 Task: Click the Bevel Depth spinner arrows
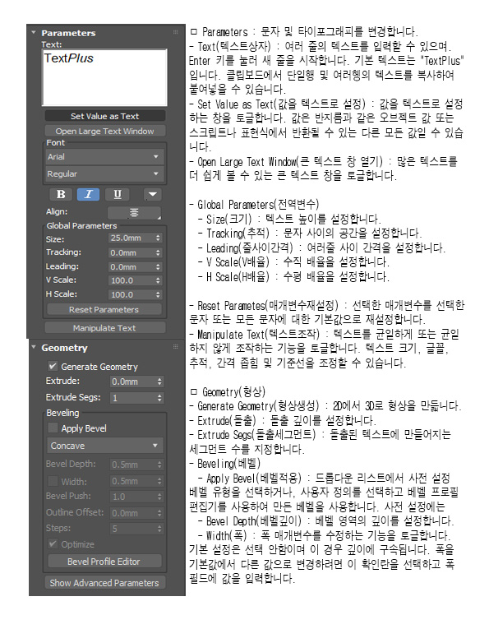(x=159, y=465)
